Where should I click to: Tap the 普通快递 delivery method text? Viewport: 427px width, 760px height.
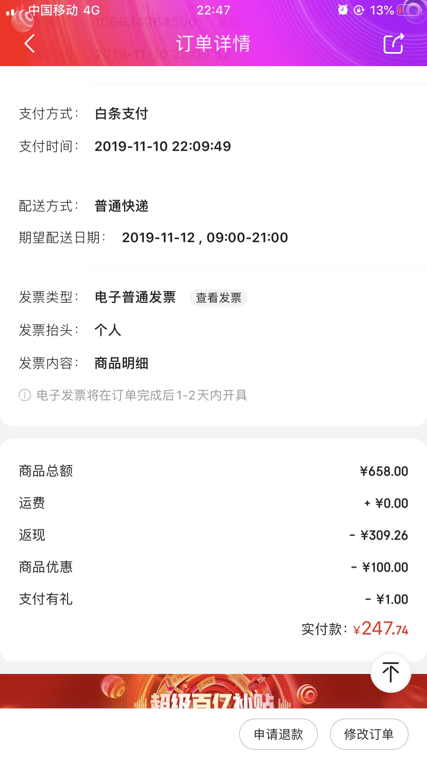[x=121, y=206]
